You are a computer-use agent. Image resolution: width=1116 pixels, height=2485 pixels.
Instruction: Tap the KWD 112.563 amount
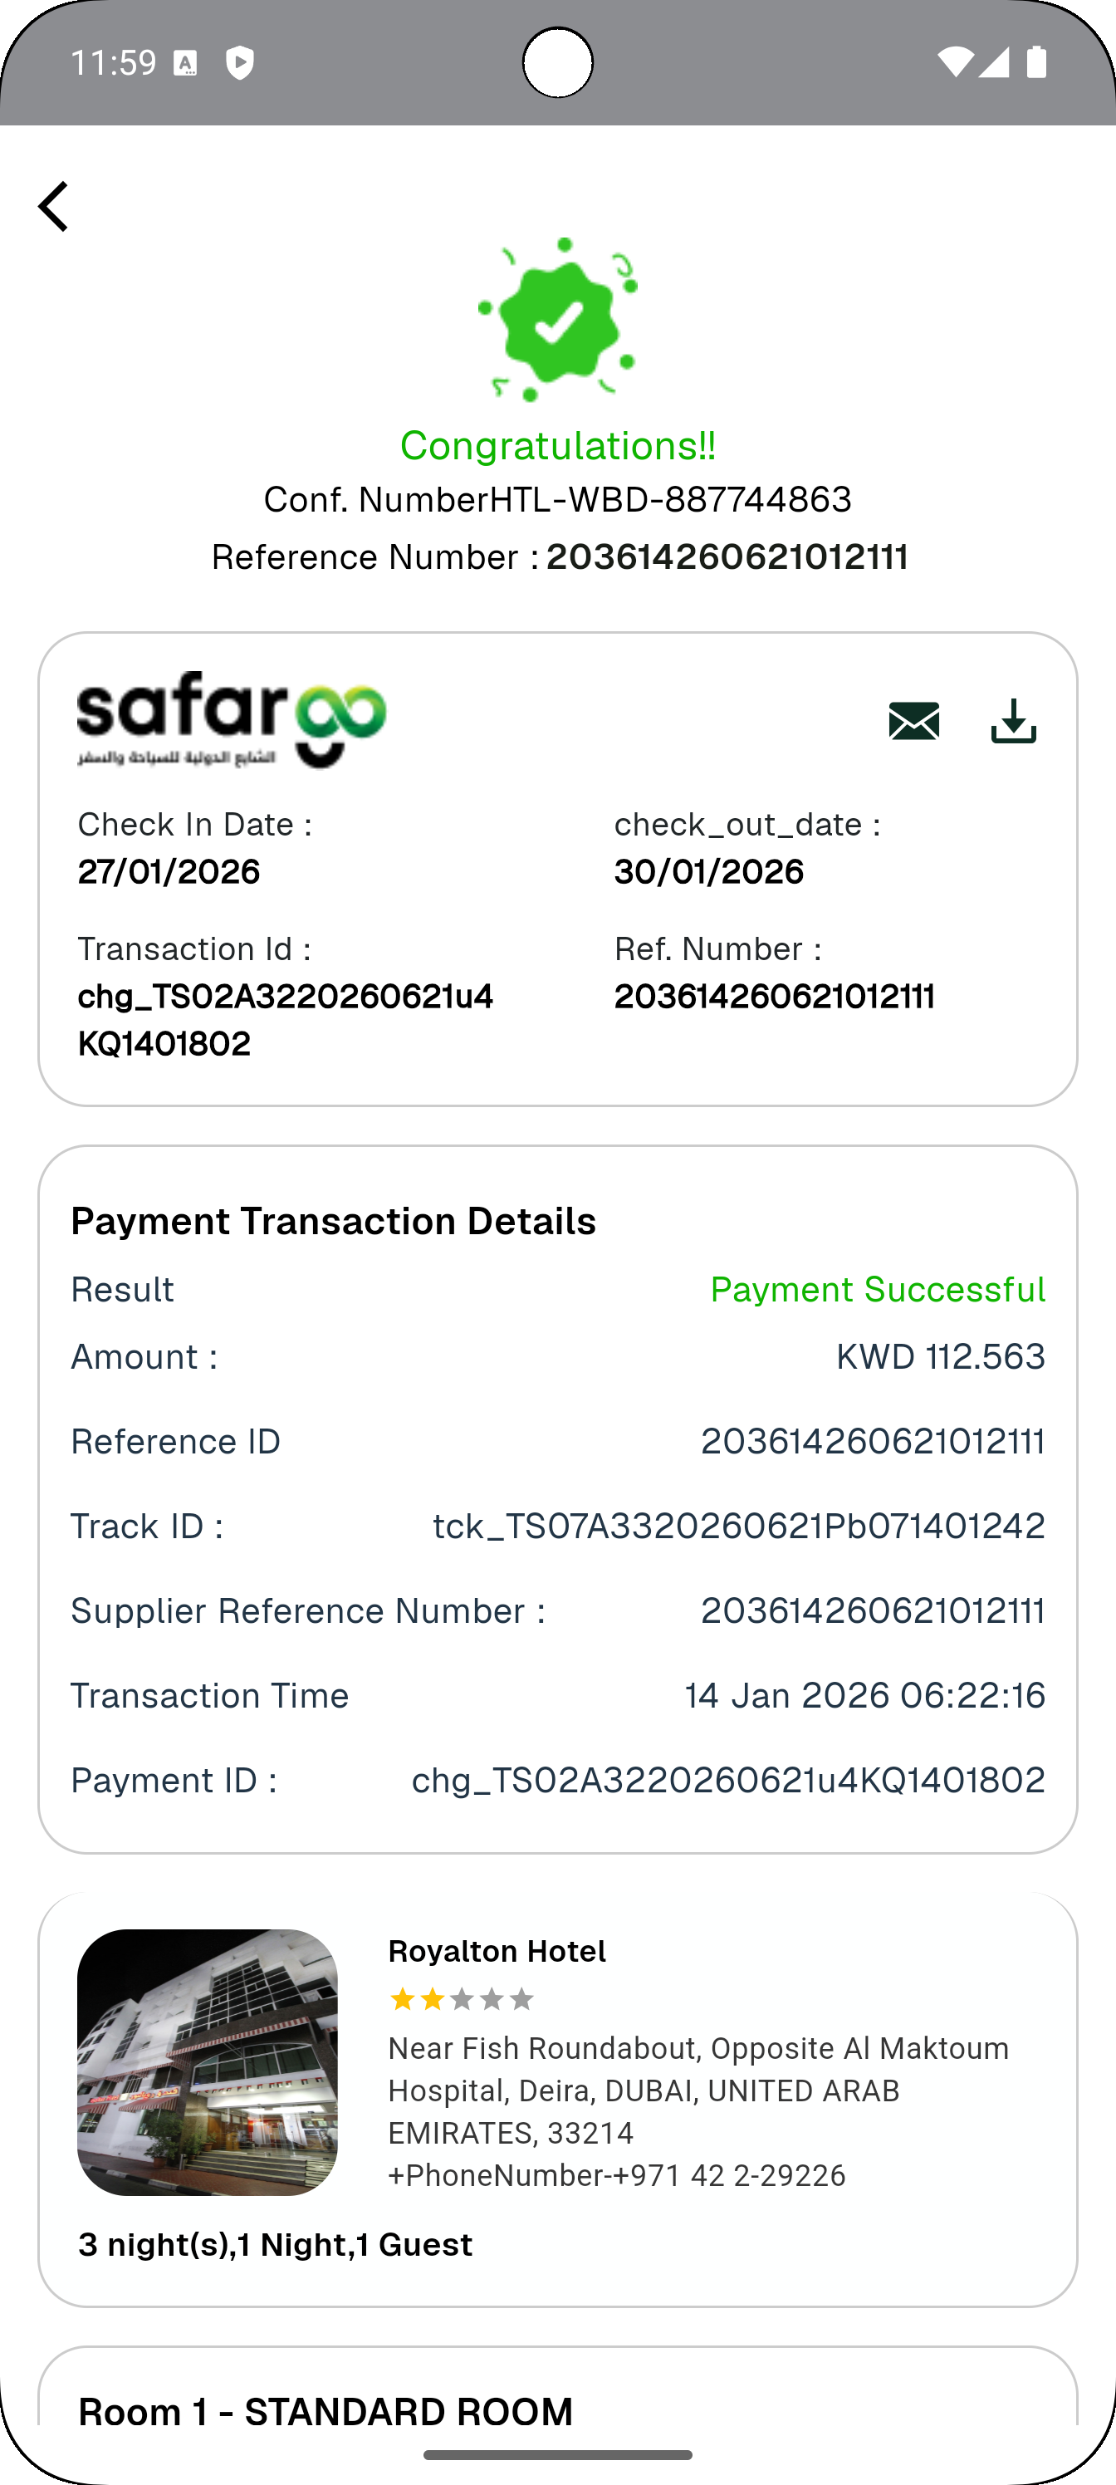tap(939, 1357)
